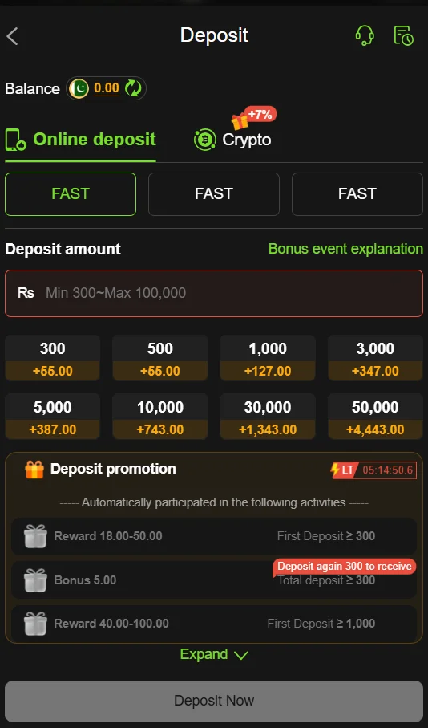Screen dimensions: 428x728
Task: Select the third FAST payment channel
Action: pos(357,194)
